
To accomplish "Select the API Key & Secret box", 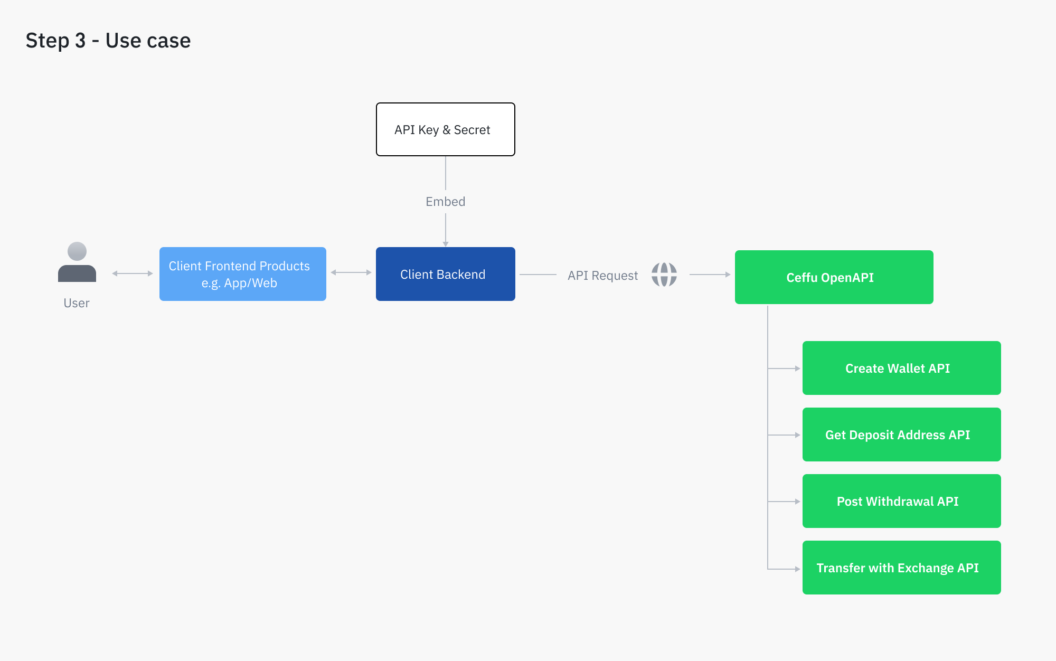I will (x=446, y=129).
